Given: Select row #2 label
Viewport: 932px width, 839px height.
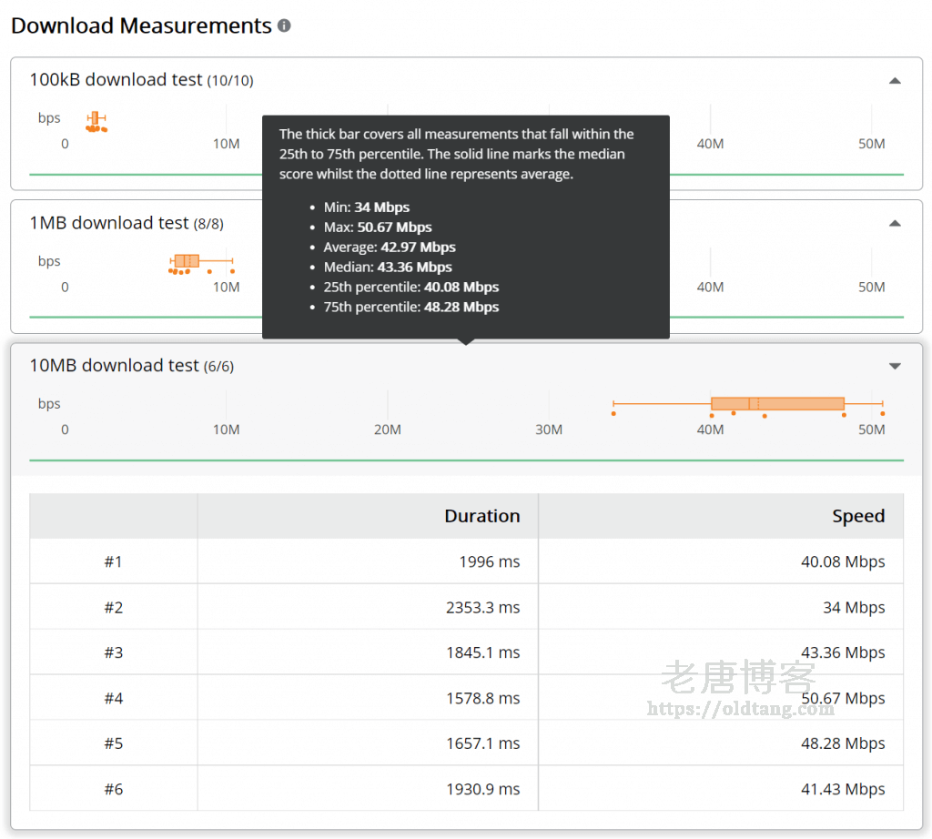Looking at the screenshot, I should pyautogui.click(x=114, y=607).
